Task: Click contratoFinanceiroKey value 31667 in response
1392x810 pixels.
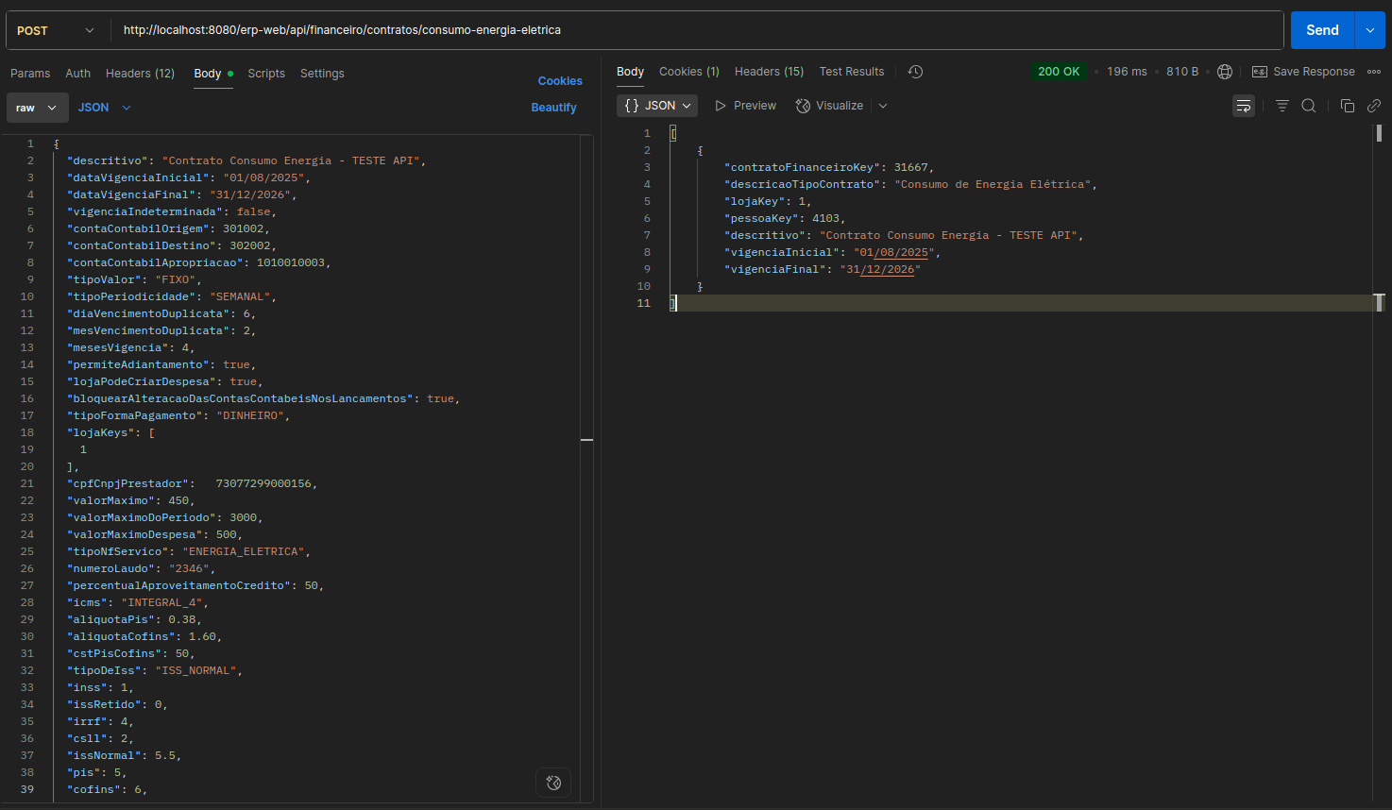Action: (x=911, y=167)
